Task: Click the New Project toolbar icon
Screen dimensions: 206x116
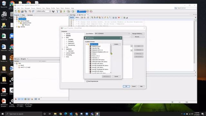Action: pyautogui.click(x=19, y=11)
